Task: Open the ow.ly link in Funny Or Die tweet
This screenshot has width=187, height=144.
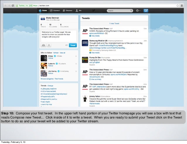Action: [x=94, y=62]
